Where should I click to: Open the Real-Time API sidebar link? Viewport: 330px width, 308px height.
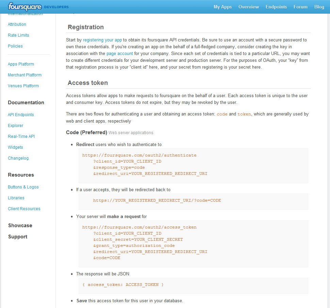click(21, 137)
